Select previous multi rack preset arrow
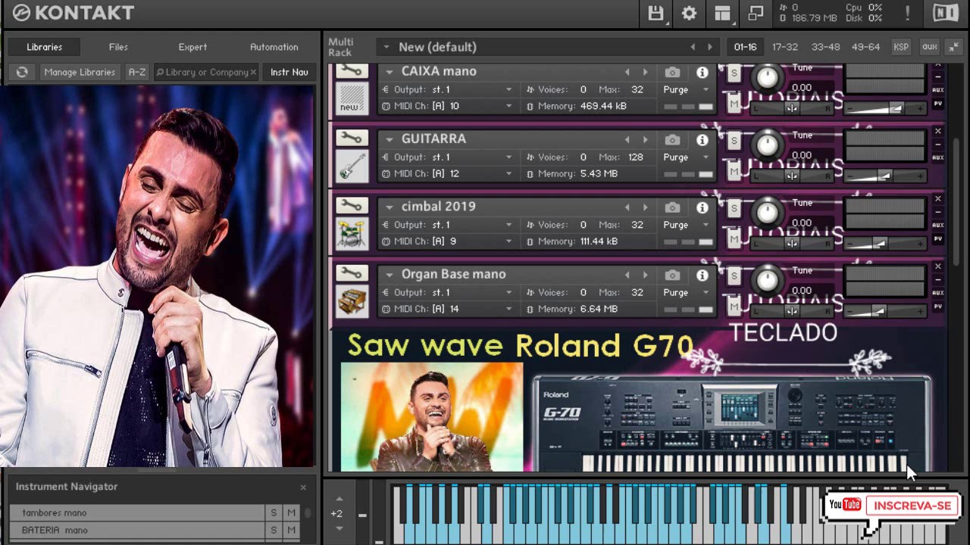970x545 pixels. [693, 47]
